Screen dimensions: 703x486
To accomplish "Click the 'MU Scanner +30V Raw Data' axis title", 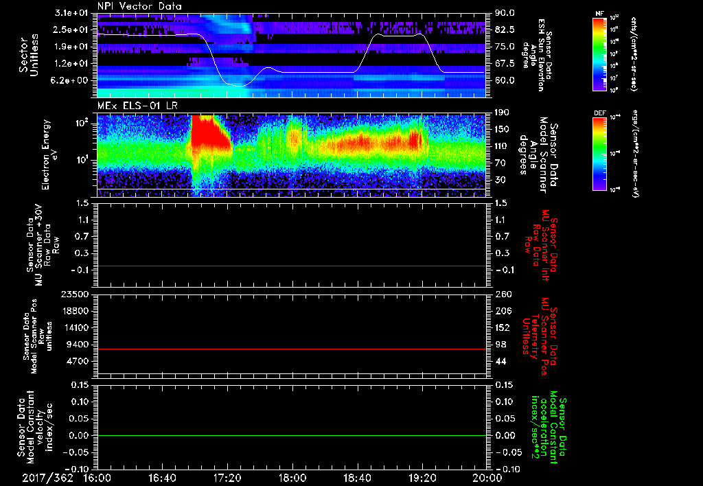I will [42, 246].
